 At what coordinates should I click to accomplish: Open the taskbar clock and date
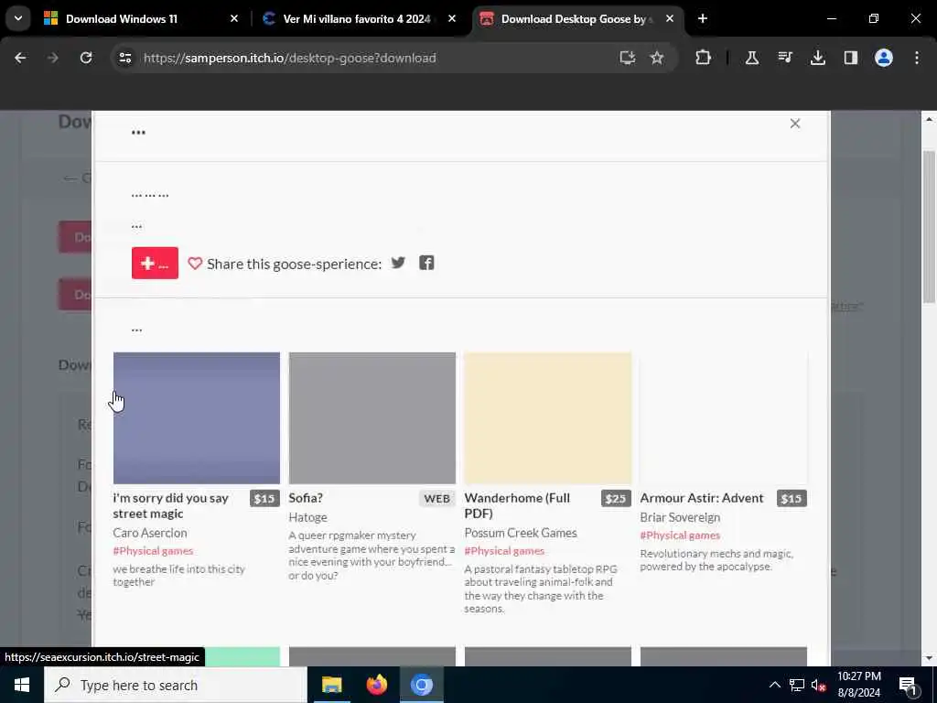(x=858, y=685)
